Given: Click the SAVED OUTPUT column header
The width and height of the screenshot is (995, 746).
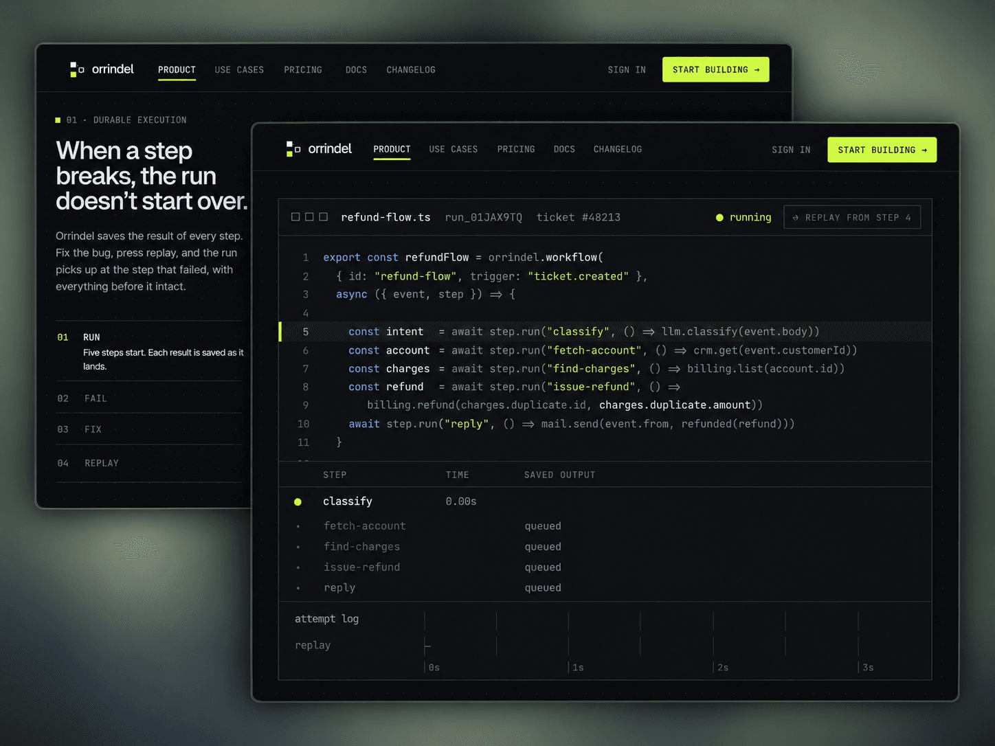Looking at the screenshot, I should [559, 475].
